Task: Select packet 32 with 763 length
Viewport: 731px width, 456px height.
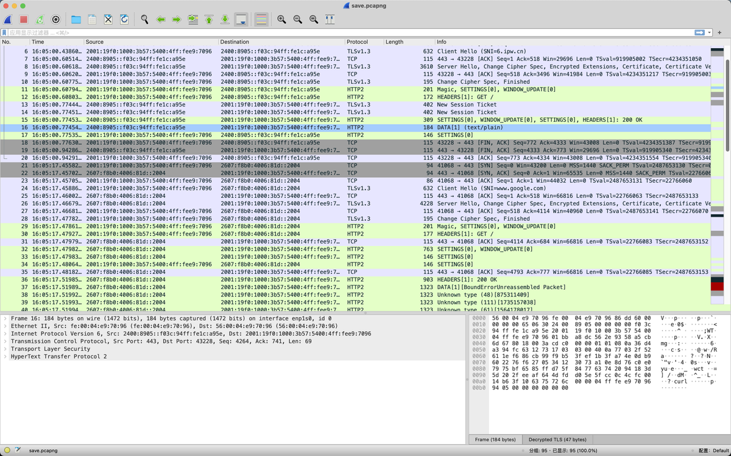Action: 355,249
